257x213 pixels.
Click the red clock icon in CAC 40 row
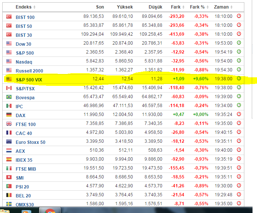click(x=239, y=132)
